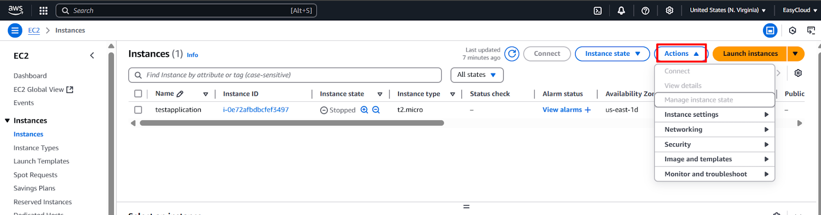This screenshot has width=821, height=215.
Task: Open the Instance state dropdown
Action: point(613,54)
